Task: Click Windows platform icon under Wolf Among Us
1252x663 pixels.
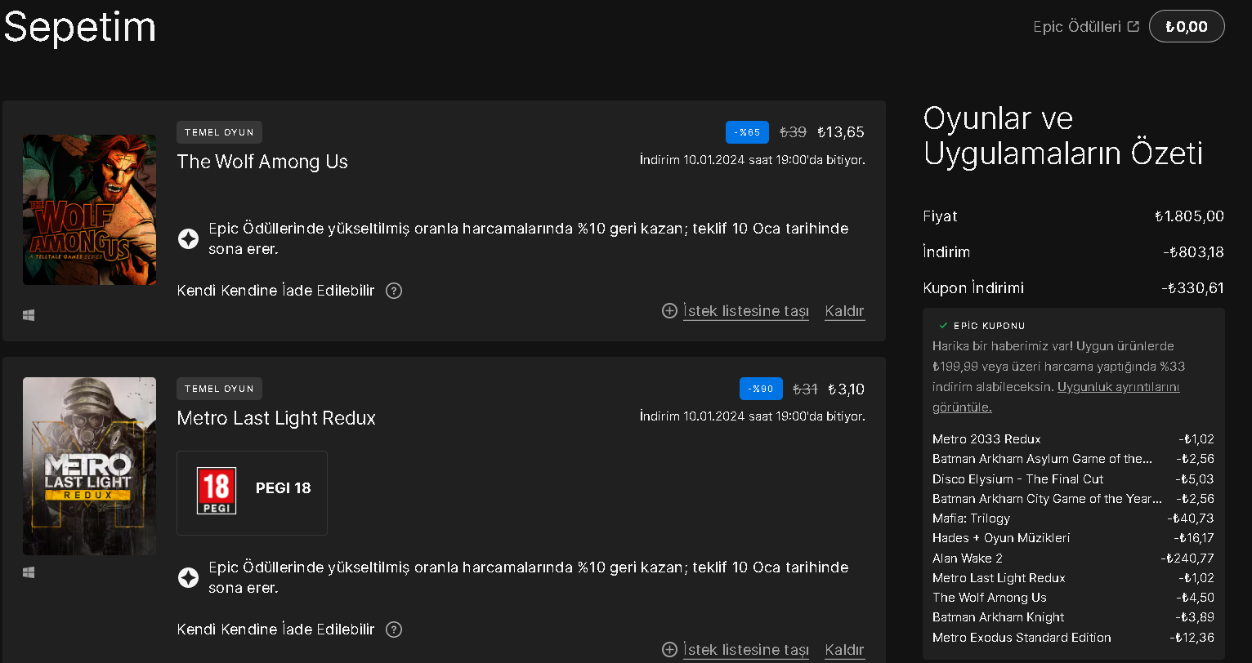Action: 29,315
